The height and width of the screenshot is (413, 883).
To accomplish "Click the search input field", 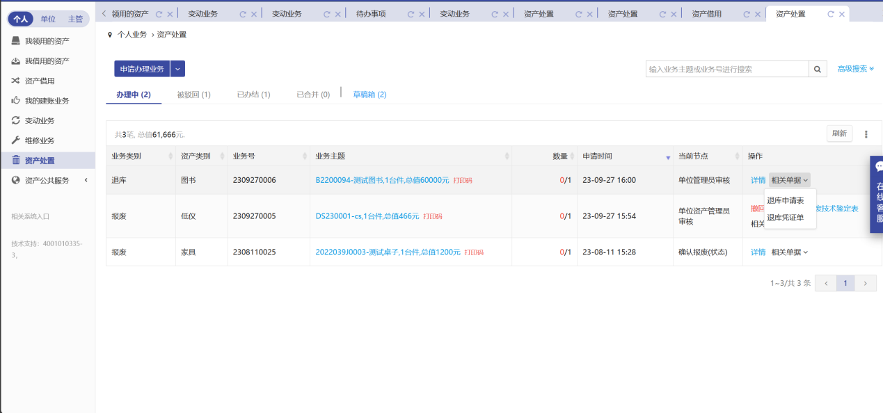I will coord(726,69).
